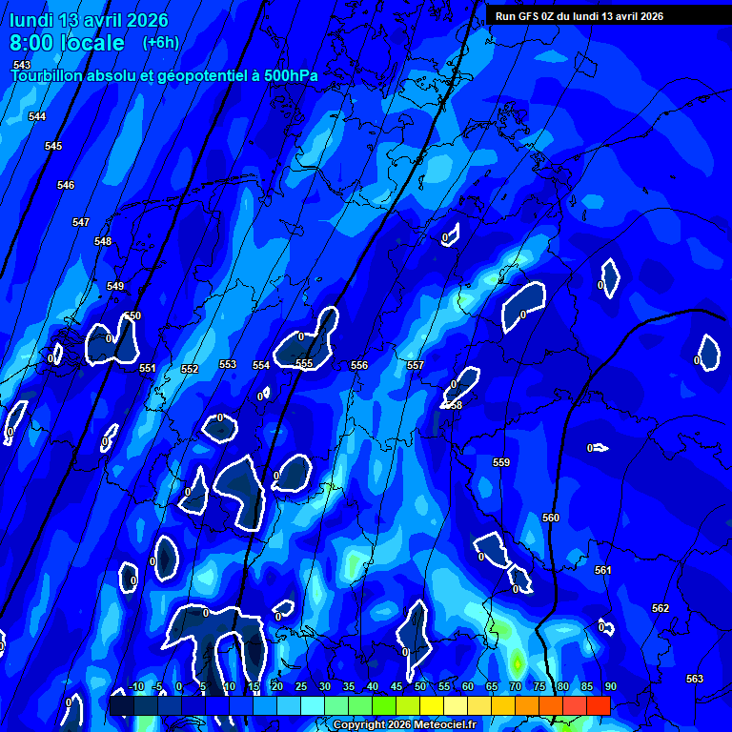
Task: Pick the red swatch at legend's 90 end
Action: coord(598,706)
